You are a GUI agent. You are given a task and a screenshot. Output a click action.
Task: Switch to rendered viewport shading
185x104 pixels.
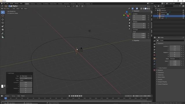pos(149,9)
